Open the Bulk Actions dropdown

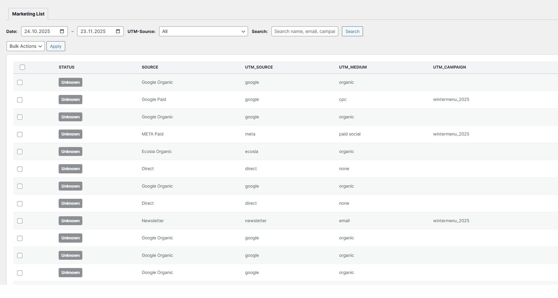click(x=25, y=46)
